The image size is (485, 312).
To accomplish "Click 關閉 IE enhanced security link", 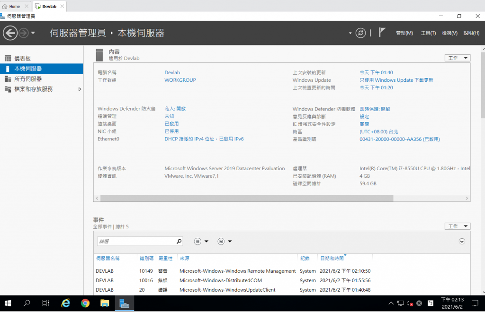I will (x=364, y=124).
